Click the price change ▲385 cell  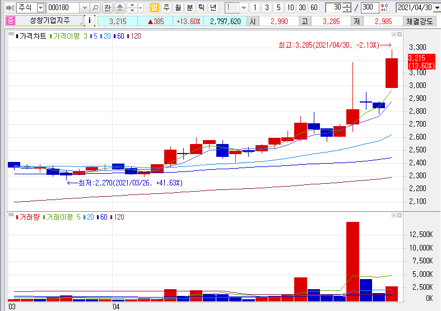pyautogui.click(x=156, y=21)
